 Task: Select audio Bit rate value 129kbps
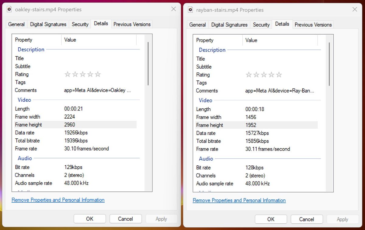[73, 167]
